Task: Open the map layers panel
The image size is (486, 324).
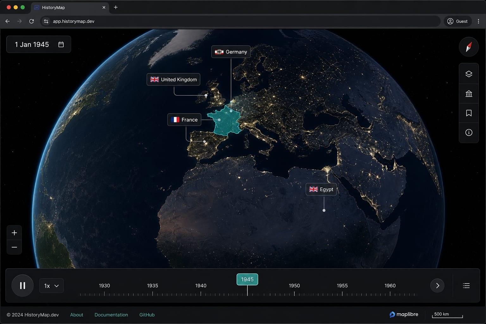Action: tap(469, 74)
